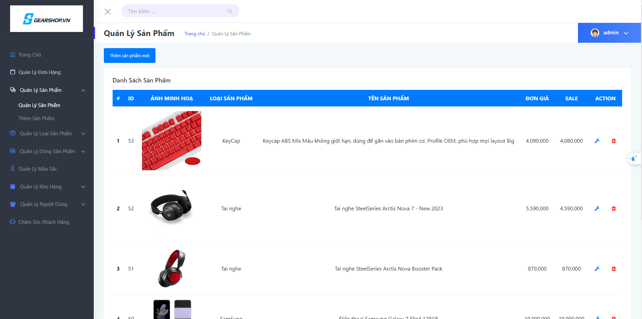Edit the KeyCap product with wrench icon

click(597, 141)
